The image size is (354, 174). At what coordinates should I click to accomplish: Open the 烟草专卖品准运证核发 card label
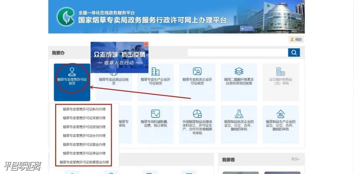click(x=114, y=81)
